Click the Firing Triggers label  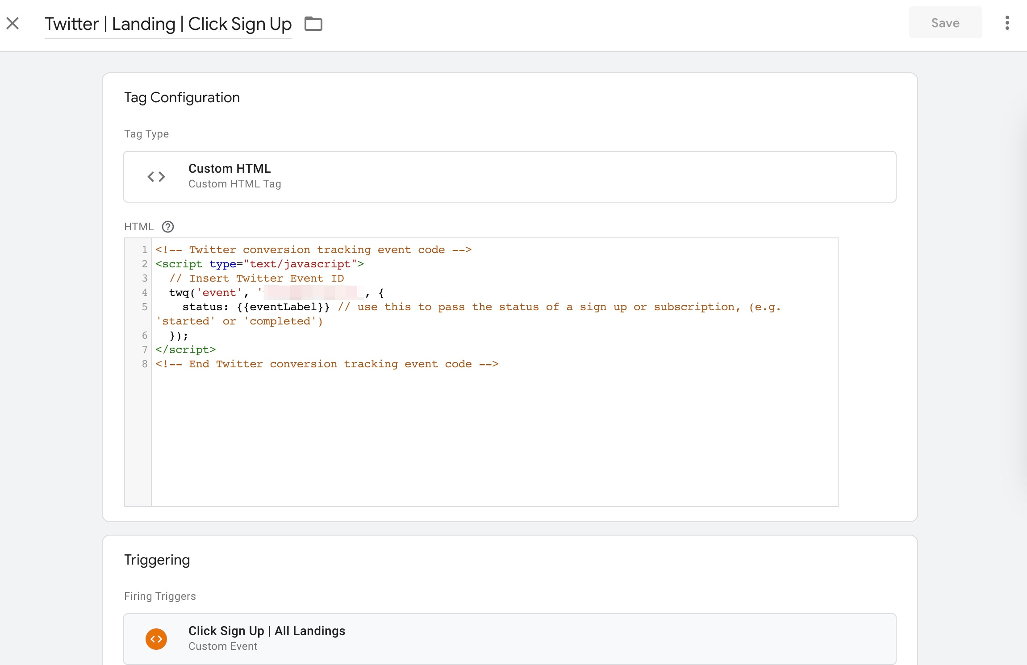[x=160, y=596]
